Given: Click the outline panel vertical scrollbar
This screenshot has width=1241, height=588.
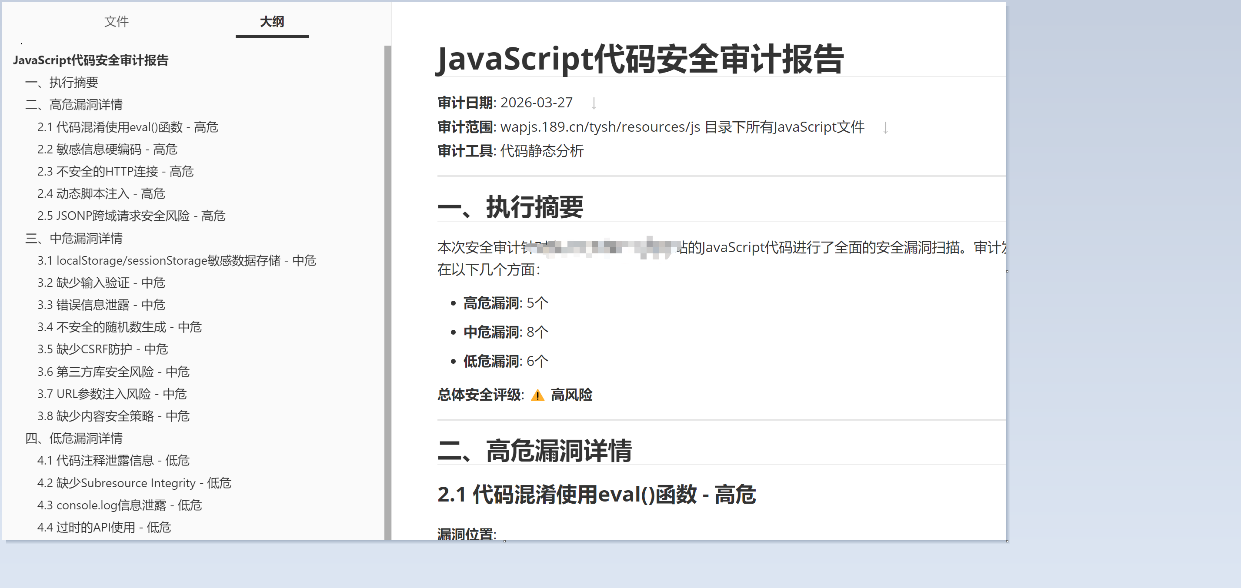Looking at the screenshot, I should click(387, 289).
